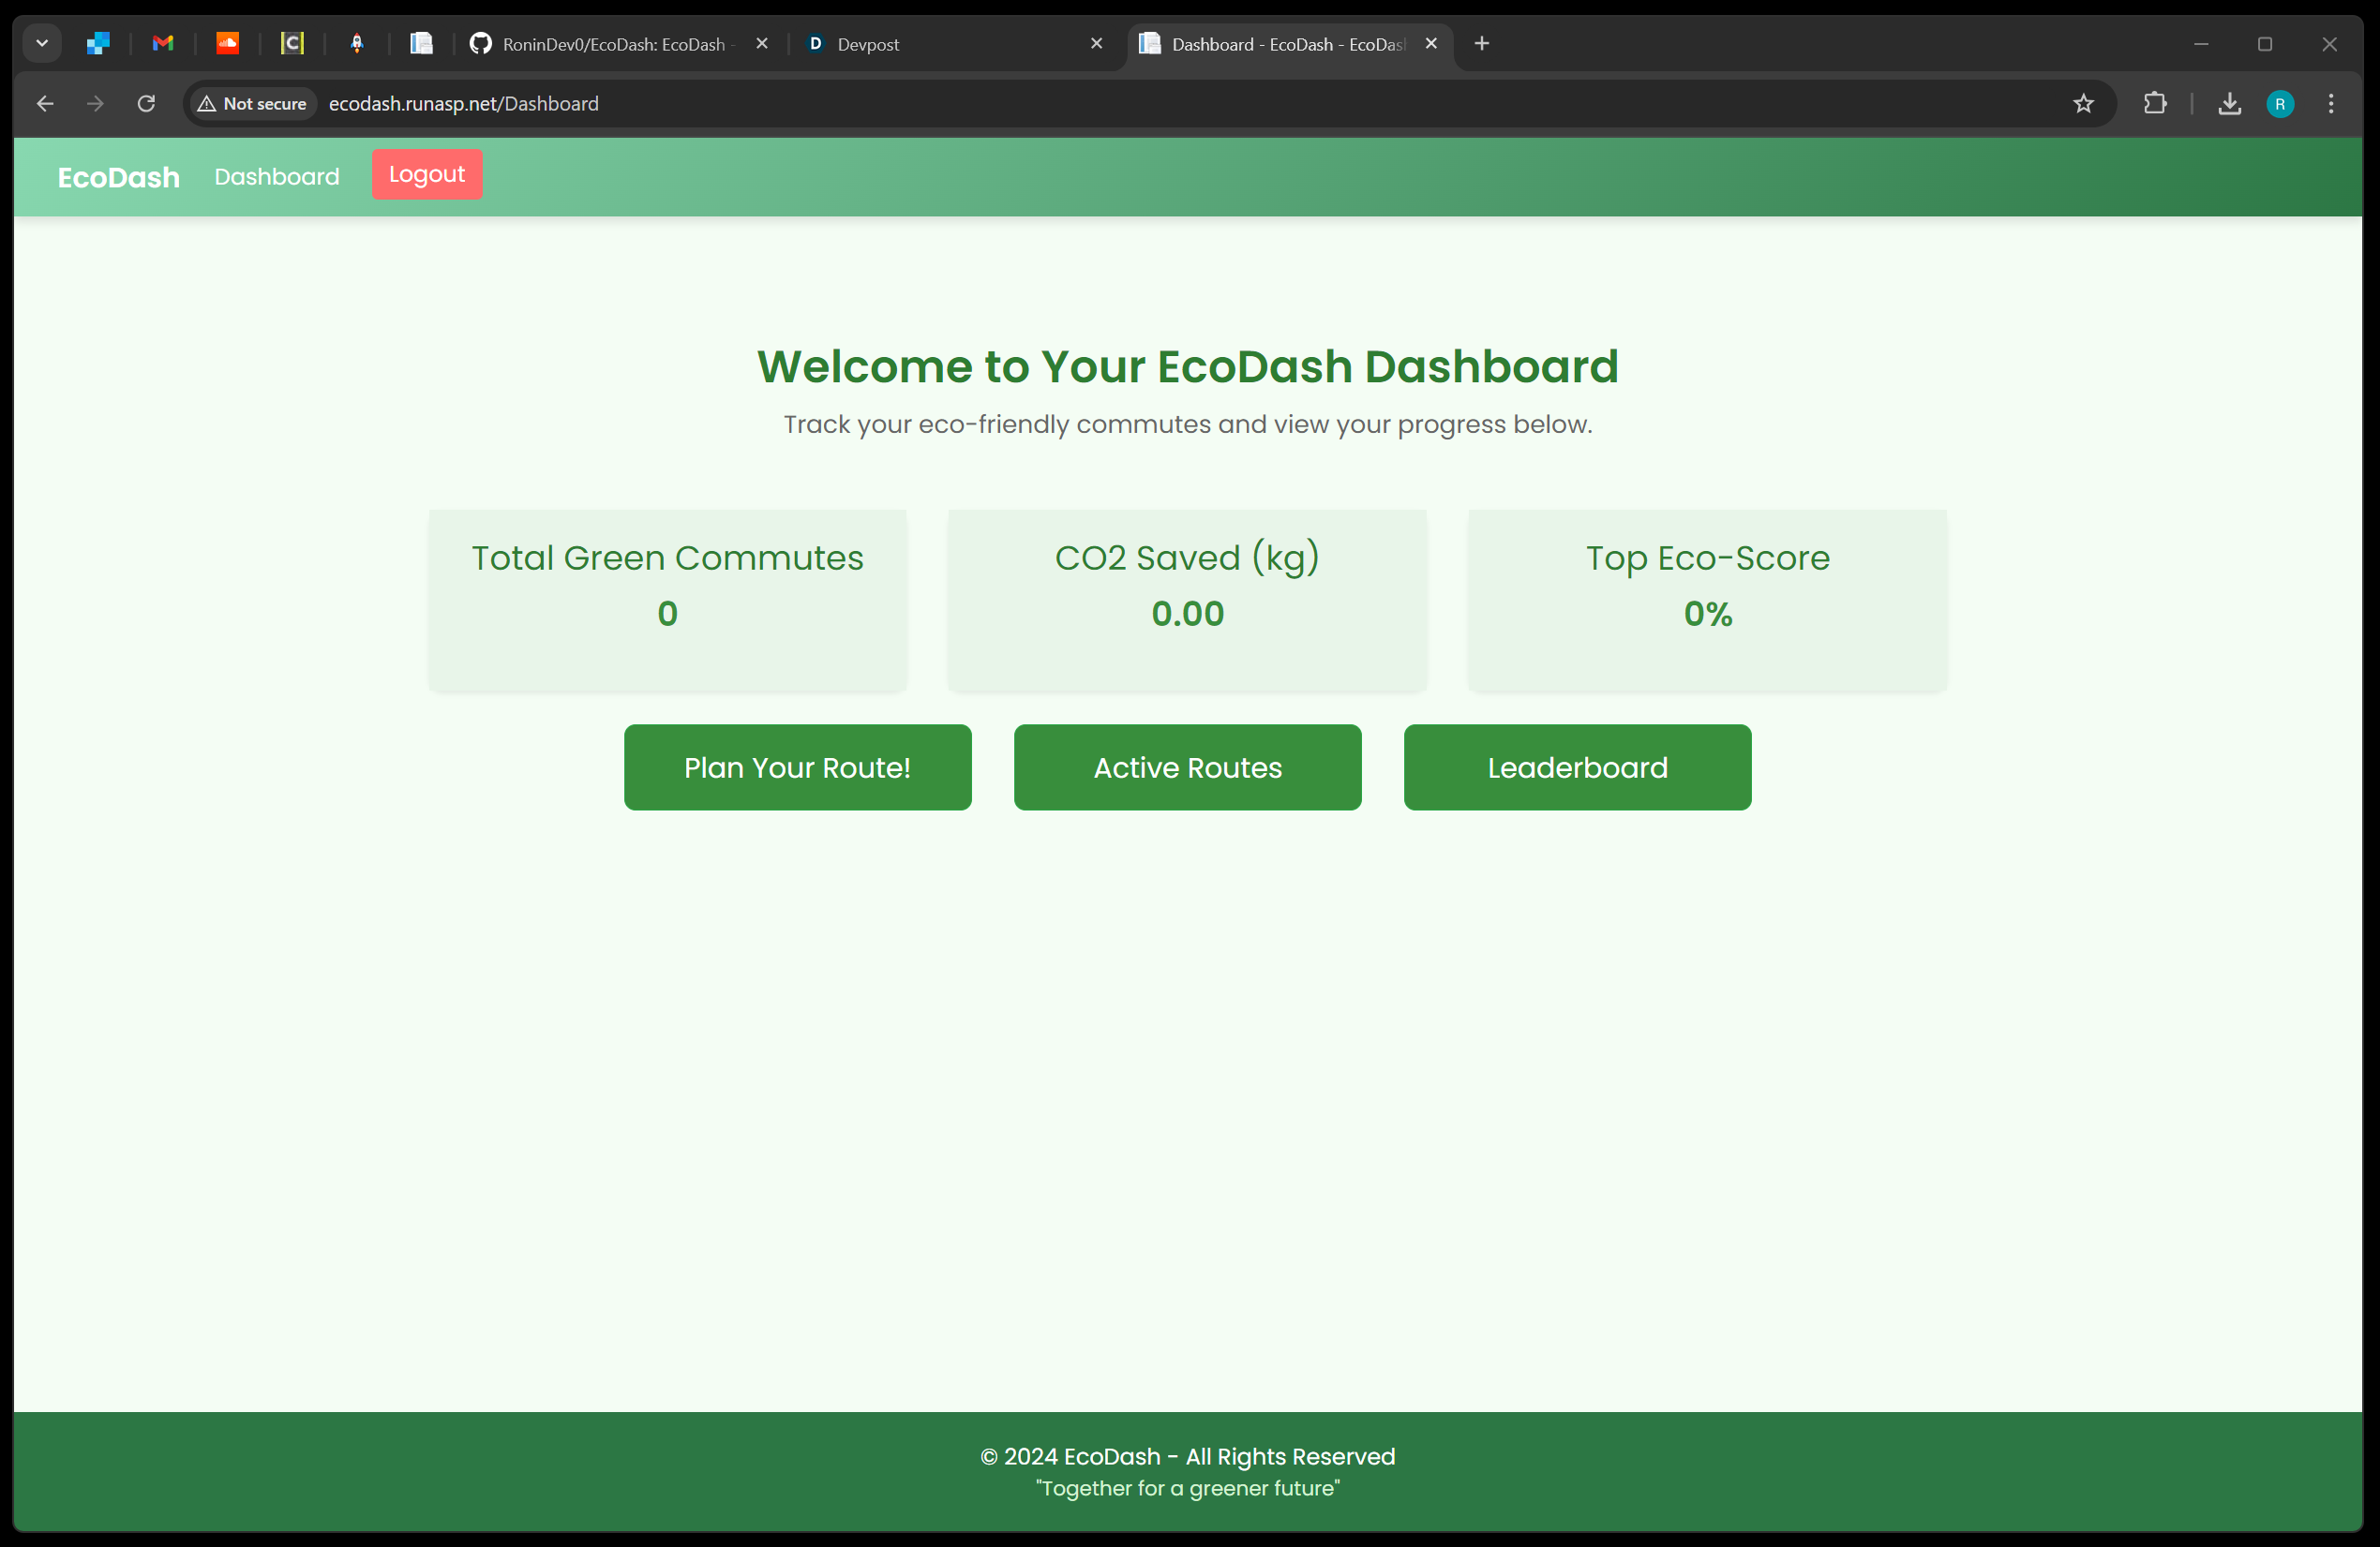The height and width of the screenshot is (1547, 2380).
Task: Click the Plan Your Route! button
Action: click(x=797, y=767)
